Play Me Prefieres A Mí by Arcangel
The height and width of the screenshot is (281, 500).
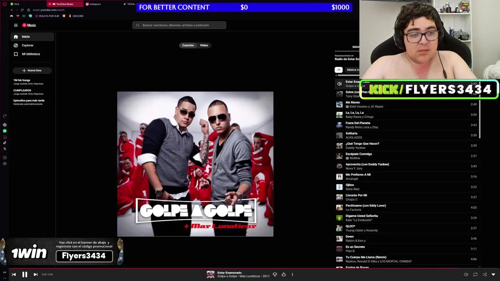click(406, 176)
